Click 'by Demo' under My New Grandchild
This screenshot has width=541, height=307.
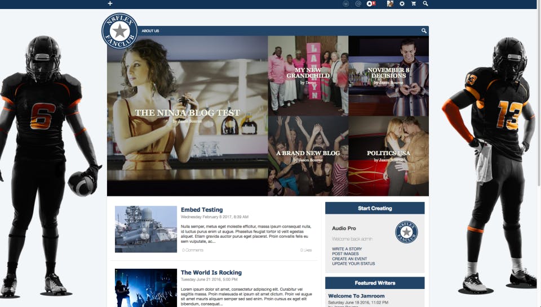(308, 83)
